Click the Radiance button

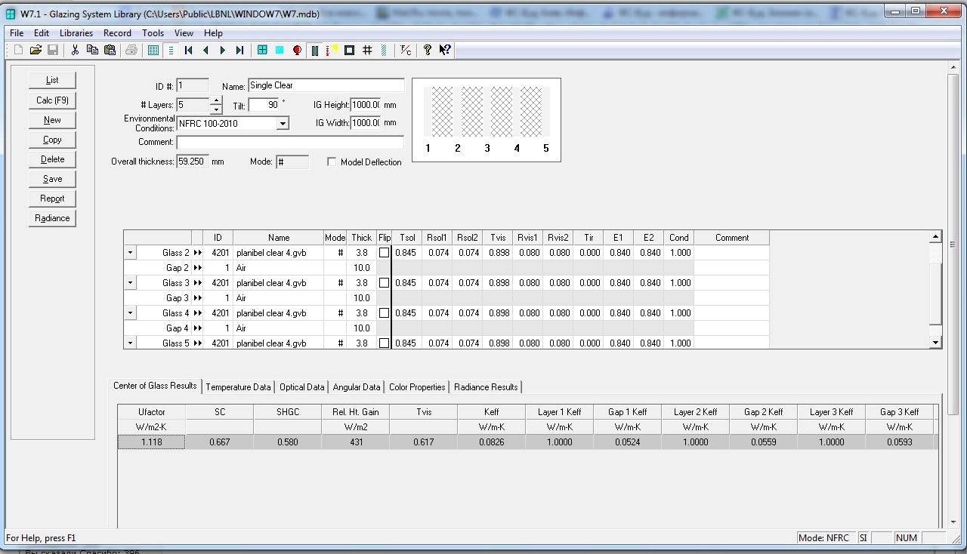(52, 218)
